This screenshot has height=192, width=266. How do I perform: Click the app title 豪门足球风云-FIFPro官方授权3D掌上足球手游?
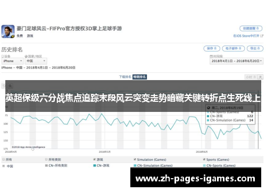[69, 29]
